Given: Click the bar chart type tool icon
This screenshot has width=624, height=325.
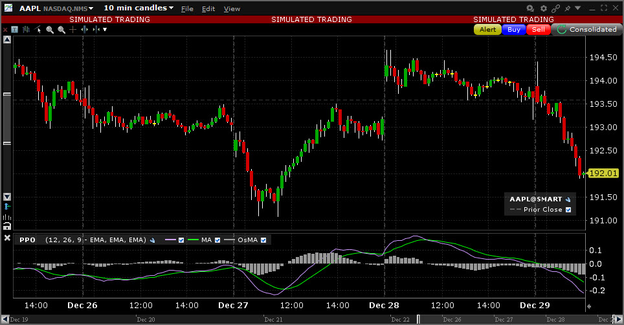Looking at the screenshot, I should click(27, 29).
